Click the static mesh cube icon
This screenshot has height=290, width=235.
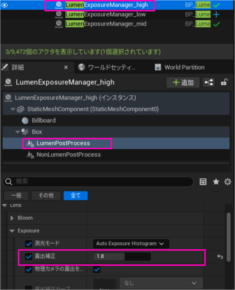20,109
